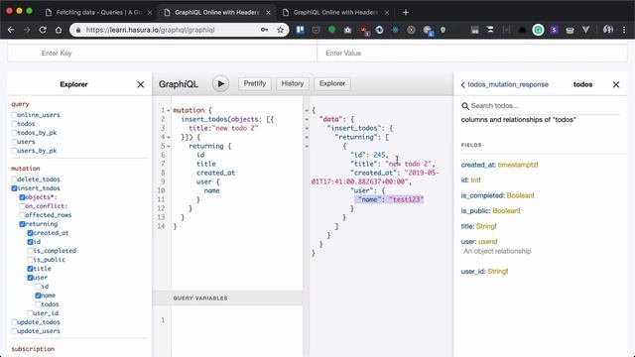Navigate back in browser
Screen dimensions: 635x357
coord(11,30)
